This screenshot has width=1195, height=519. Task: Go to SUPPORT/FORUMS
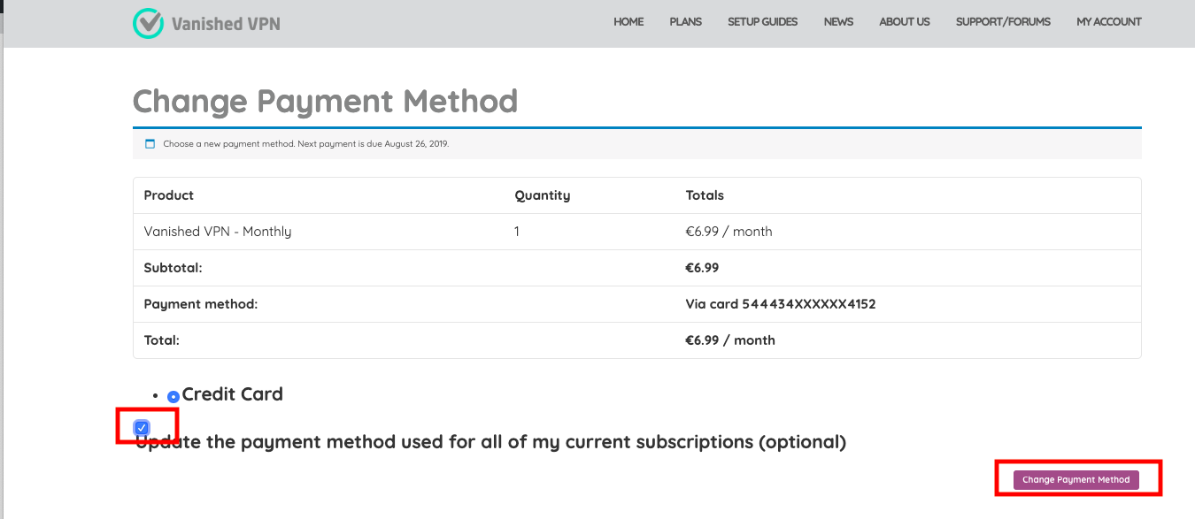tap(1003, 22)
